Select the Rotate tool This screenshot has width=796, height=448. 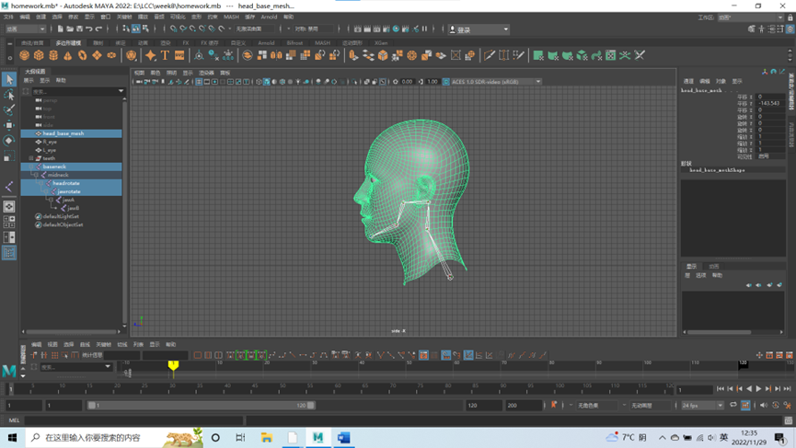tap(8, 141)
